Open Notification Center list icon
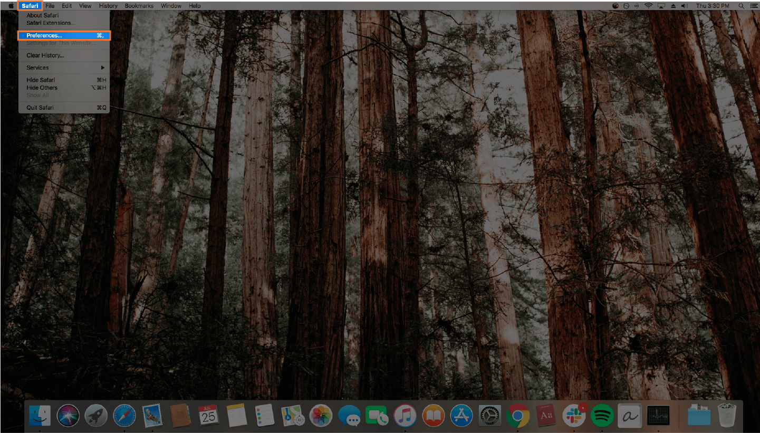The image size is (760, 433). click(x=754, y=6)
